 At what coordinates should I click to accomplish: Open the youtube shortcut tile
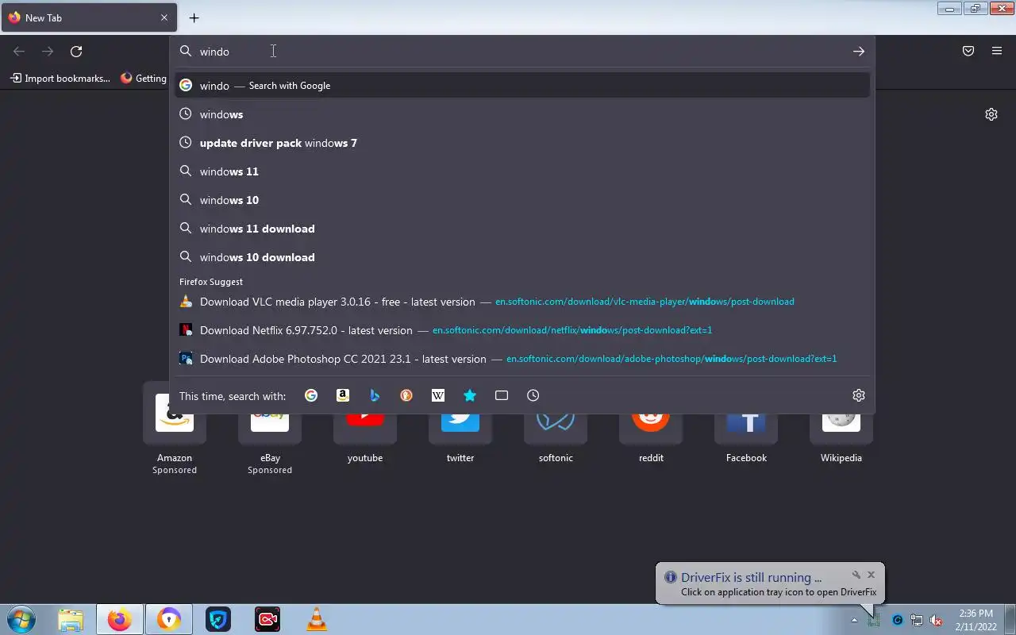[365, 429]
